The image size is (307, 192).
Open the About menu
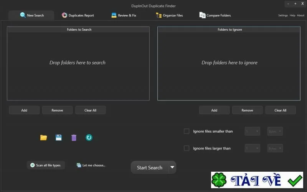coord(300,15)
